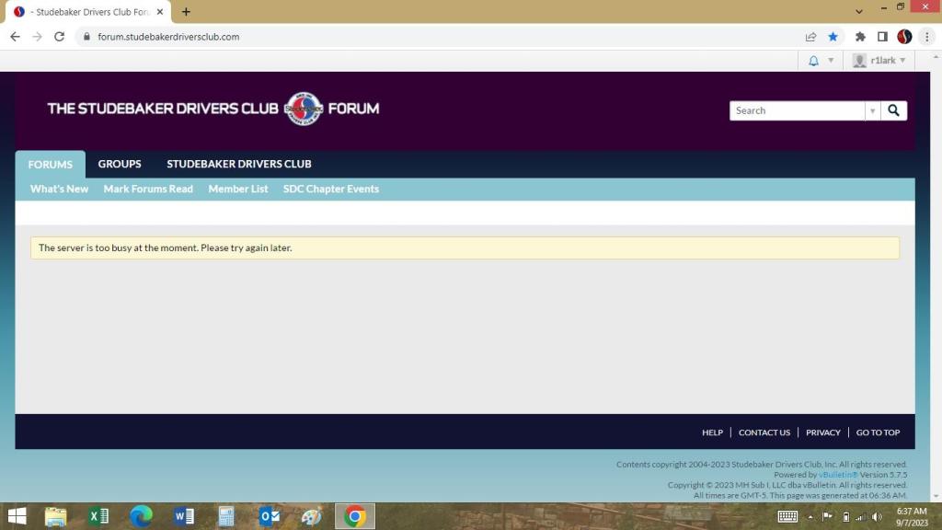Reload the page

point(60,37)
